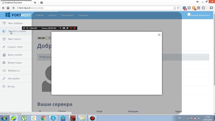This screenshot has height=121, width=215.
Task: Open a new browser tab with the plus button
Action: [35, 3]
